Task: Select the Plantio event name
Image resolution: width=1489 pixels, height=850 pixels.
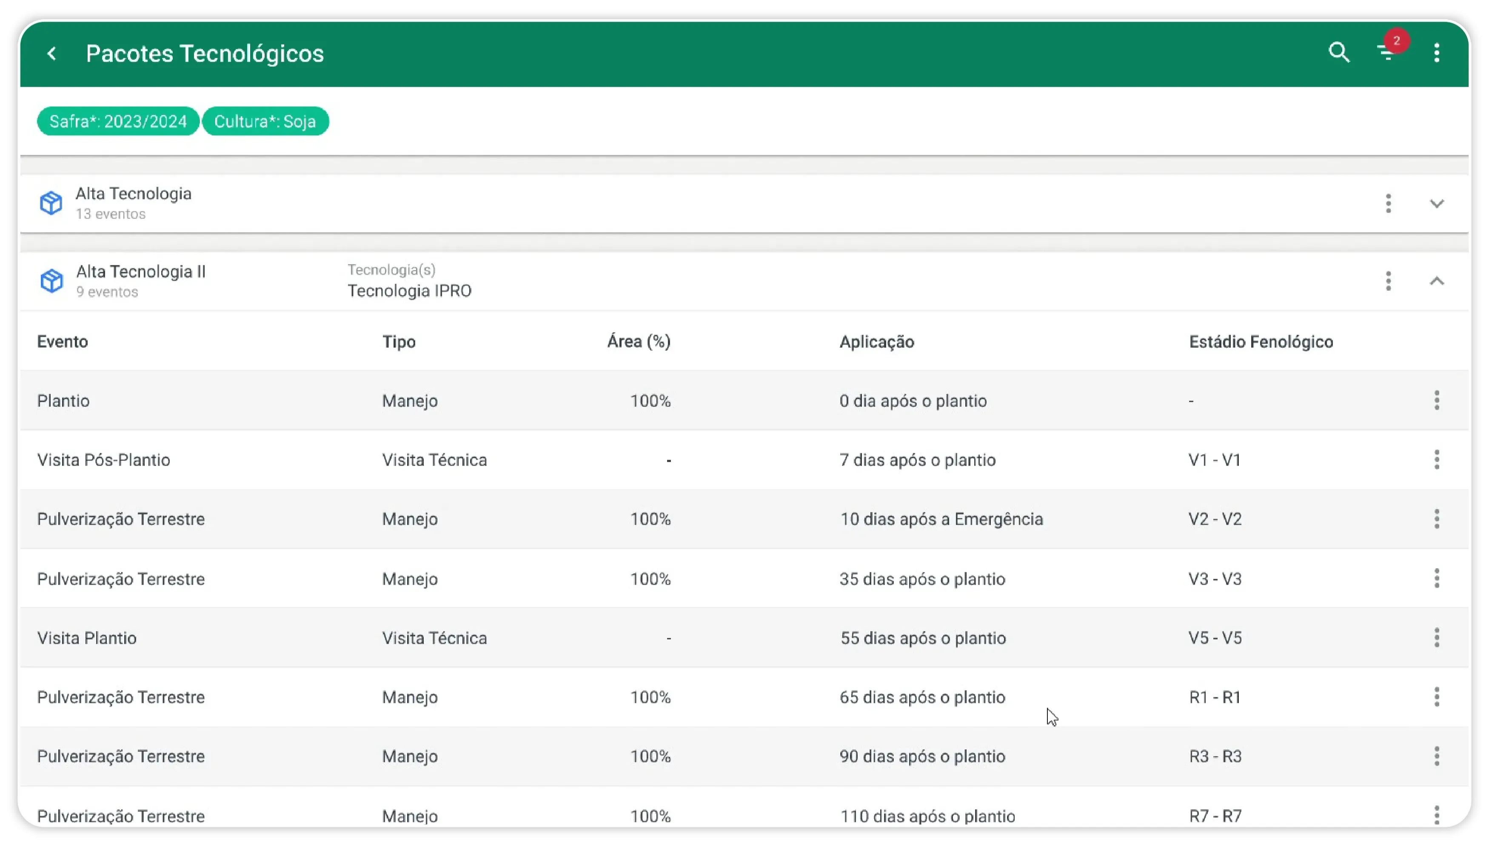Action: (63, 401)
